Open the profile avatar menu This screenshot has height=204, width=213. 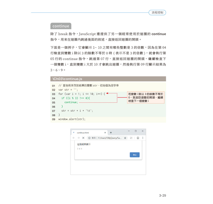(x=138, y=138)
